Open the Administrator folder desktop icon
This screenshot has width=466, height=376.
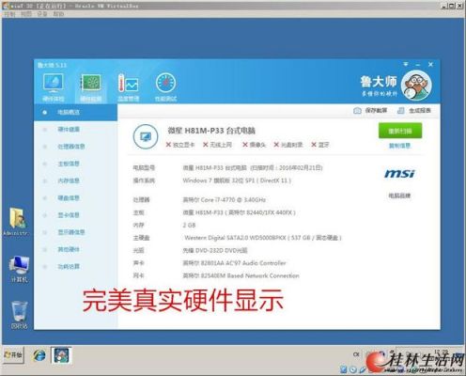click(17, 221)
